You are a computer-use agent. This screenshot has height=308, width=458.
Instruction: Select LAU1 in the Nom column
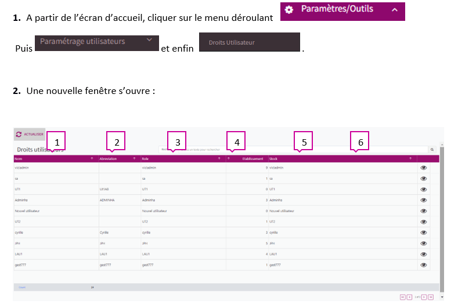click(x=19, y=254)
